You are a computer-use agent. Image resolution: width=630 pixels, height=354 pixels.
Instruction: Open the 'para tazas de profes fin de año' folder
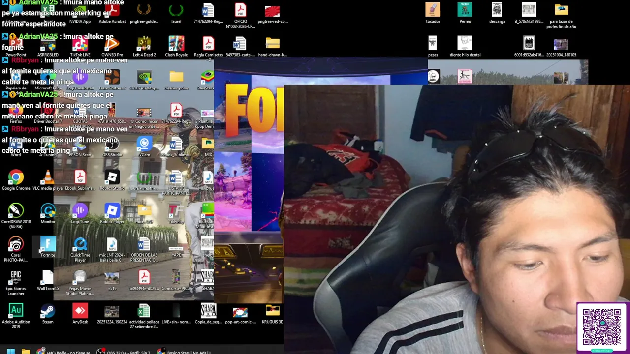tap(561, 16)
